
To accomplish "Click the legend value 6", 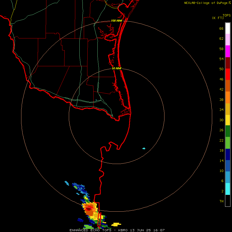I will pos(222,181).
